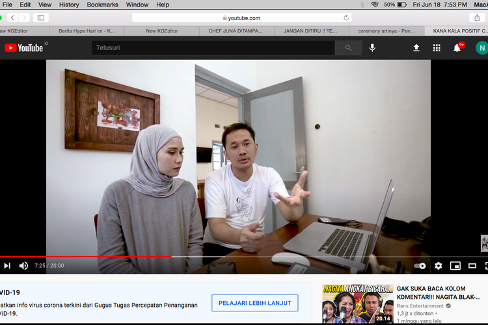This screenshot has width=488, height=325.
Task: Start voice search with the microphone icon
Action: tap(372, 47)
